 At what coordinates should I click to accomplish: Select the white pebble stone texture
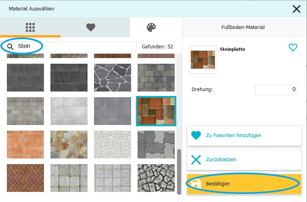[113, 144]
